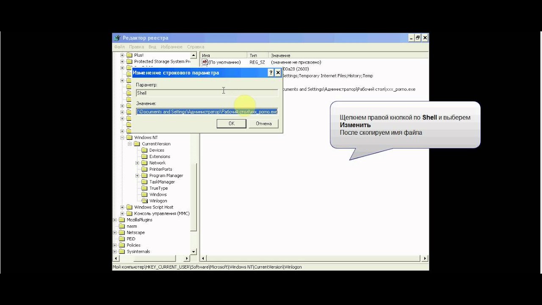Viewport: 542px width, 305px height.
Task: Click the Параметр field showing Shell
Action: tap(207, 93)
